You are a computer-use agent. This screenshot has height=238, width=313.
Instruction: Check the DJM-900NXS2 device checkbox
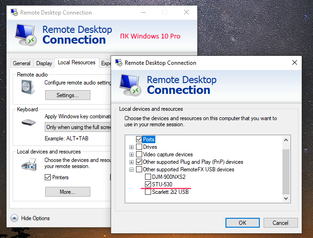tap(148, 177)
